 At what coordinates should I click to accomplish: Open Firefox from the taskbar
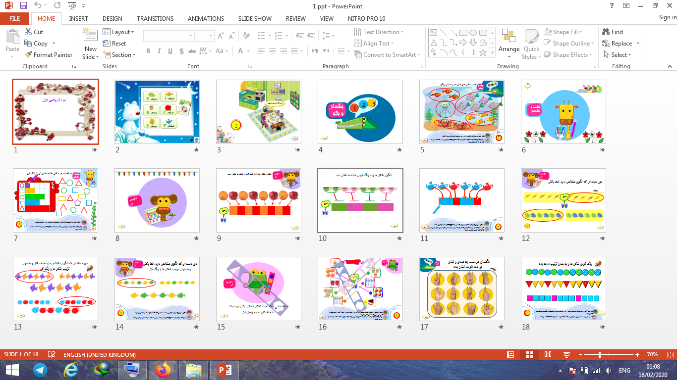pos(162,370)
